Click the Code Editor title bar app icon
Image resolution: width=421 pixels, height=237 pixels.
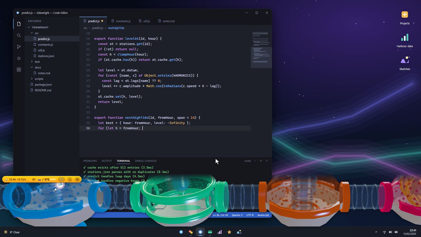[x=18, y=13]
